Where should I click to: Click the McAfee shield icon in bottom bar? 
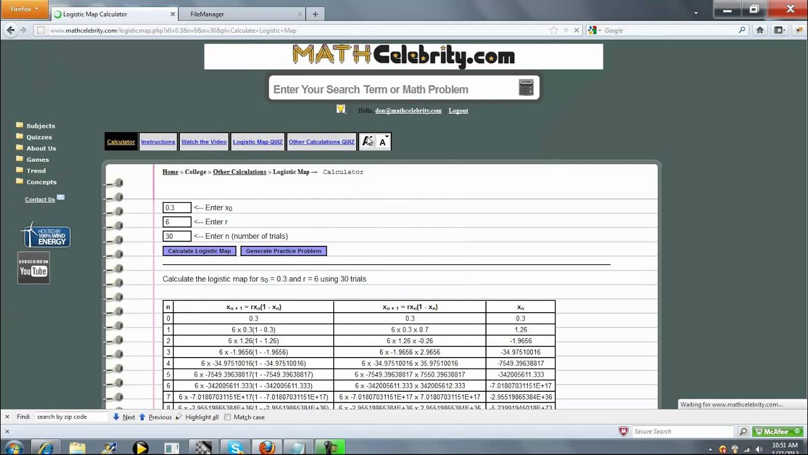coord(624,432)
